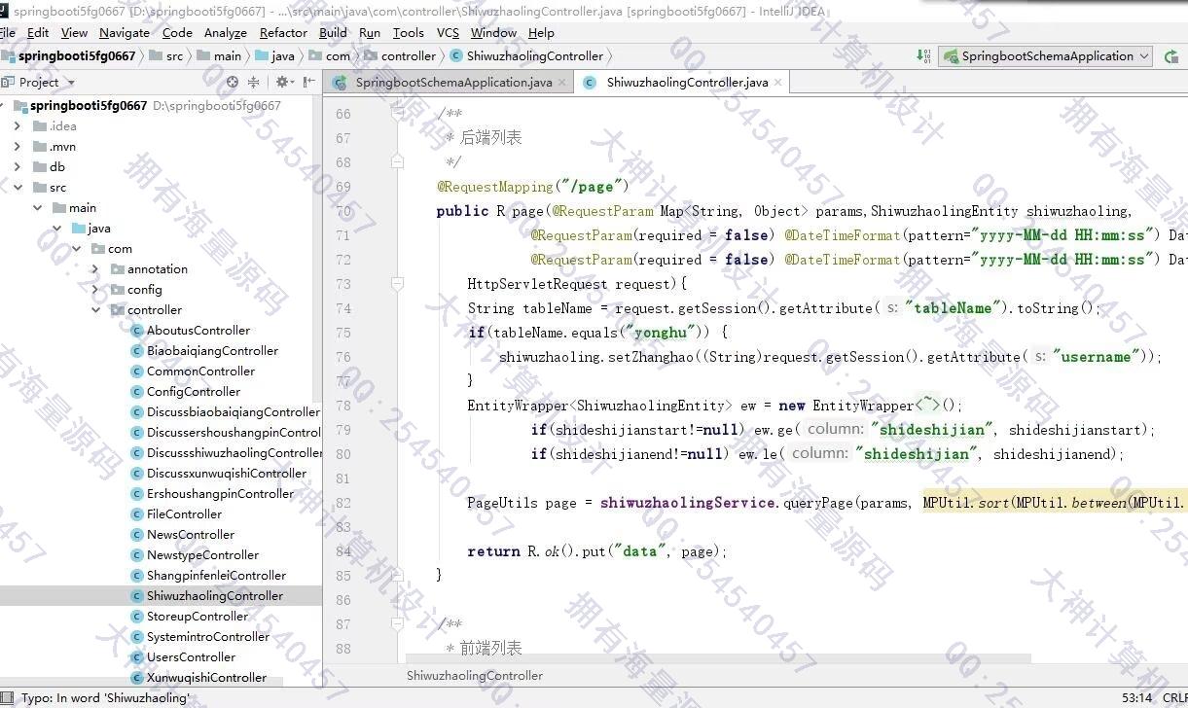Close the SpringbootSchemaApplication.java tab
The width and height of the screenshot is (1188, 708).
pyautogui.click(x=562, y=83)
